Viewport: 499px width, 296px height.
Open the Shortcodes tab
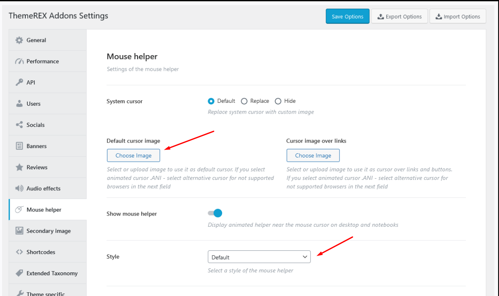[48, 252]
